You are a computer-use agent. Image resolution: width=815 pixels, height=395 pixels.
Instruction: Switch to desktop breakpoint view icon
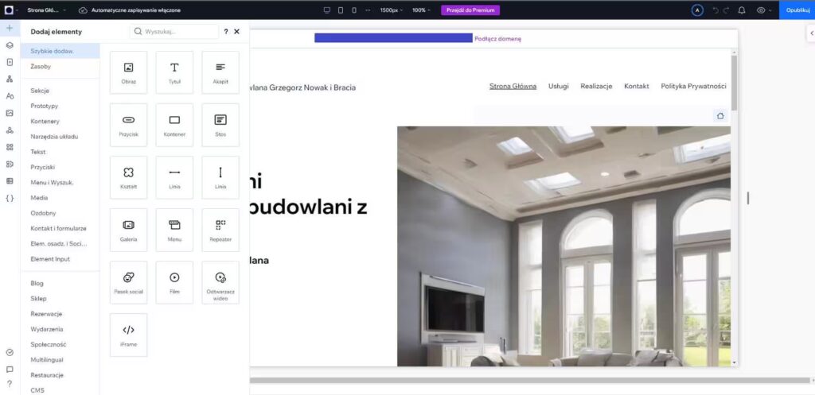click(327, 10)
